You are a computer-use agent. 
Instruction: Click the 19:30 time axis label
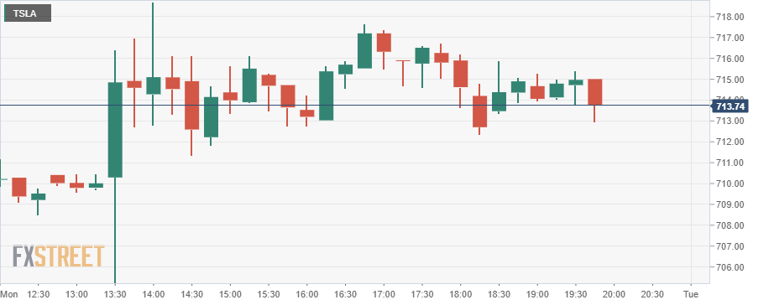tap(576, 294)
